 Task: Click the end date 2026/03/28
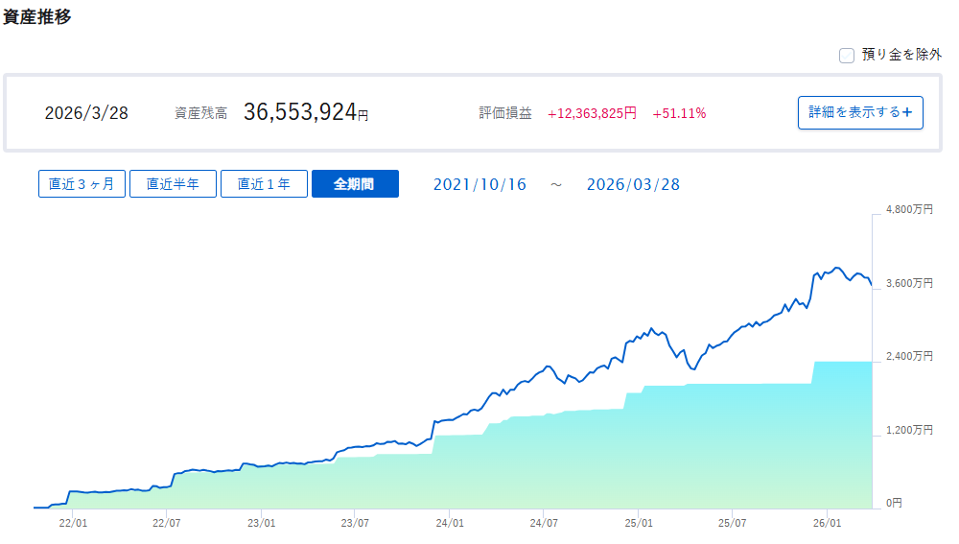(633, 184)
